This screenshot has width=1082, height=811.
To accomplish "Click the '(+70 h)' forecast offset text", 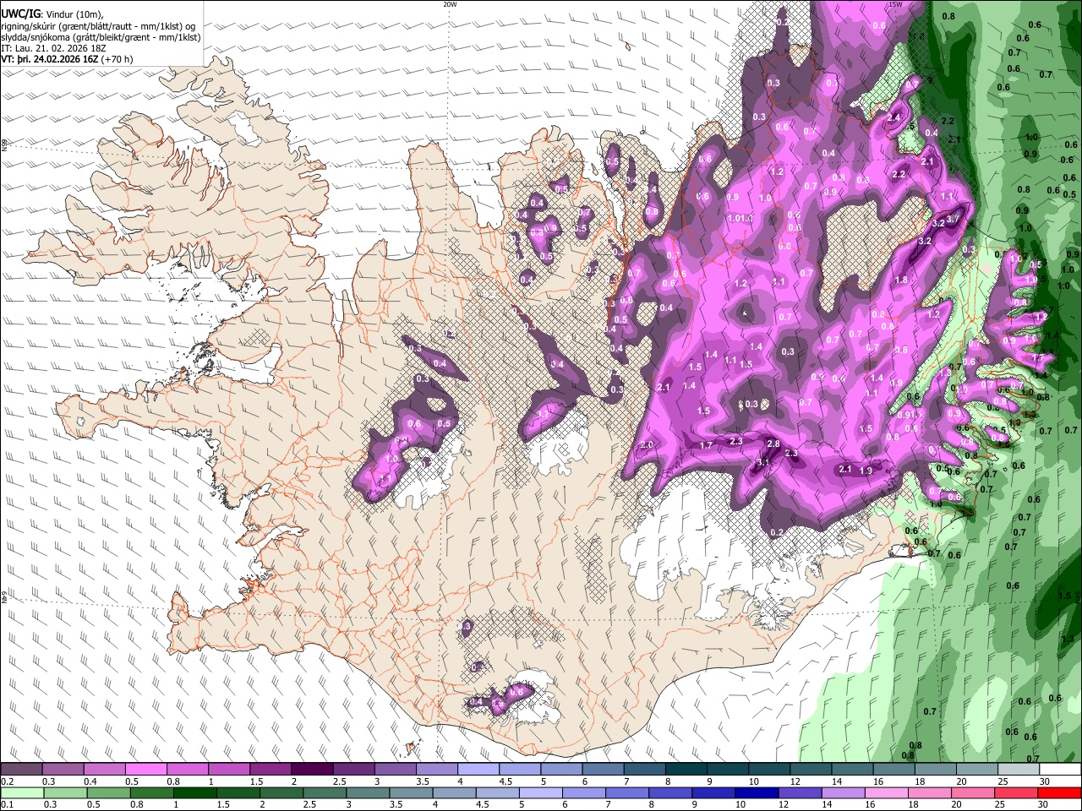I will [x=117, y=61].
